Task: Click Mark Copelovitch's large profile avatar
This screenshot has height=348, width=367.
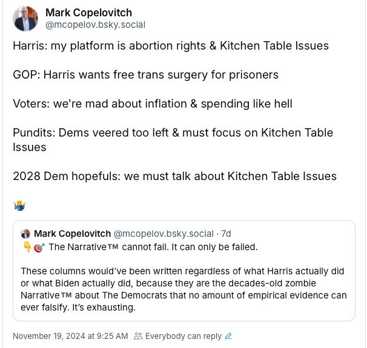Action: click(x=25, y=19)
